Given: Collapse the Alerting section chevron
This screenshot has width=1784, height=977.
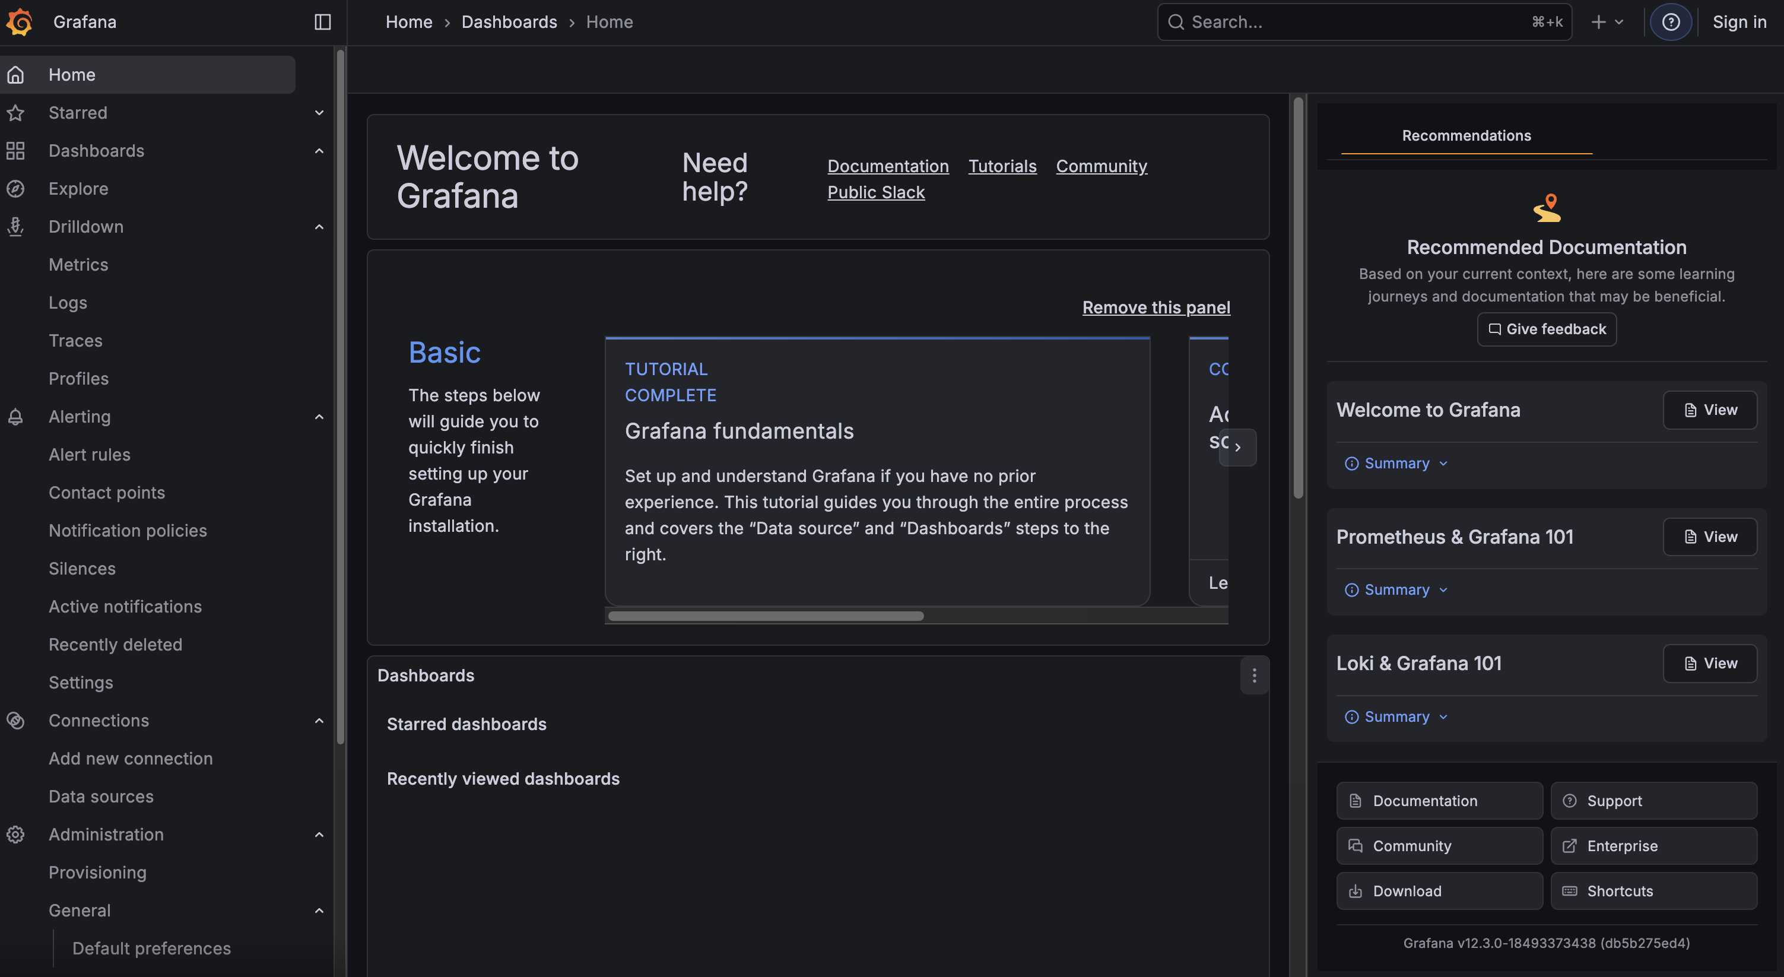Looking at the screenshot, I should 319,416.
